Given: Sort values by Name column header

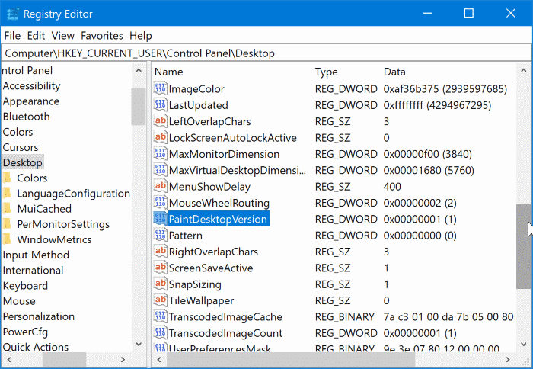Looking at the screenshot, I should [x=168, y=72].
